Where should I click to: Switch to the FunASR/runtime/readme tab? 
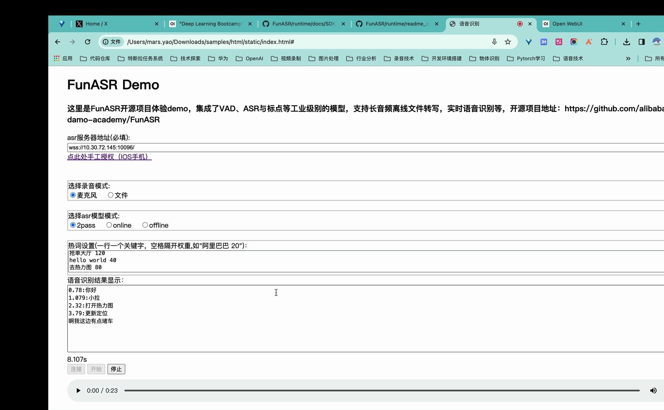397,24
